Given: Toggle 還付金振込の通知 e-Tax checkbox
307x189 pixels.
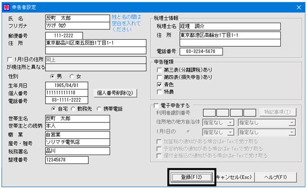Looking at the screenshot, I should (x=159, y=156).
